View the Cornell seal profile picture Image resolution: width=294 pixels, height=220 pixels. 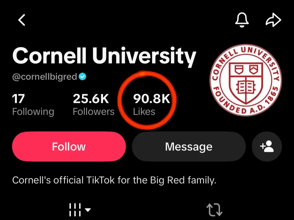click(246, 80)
